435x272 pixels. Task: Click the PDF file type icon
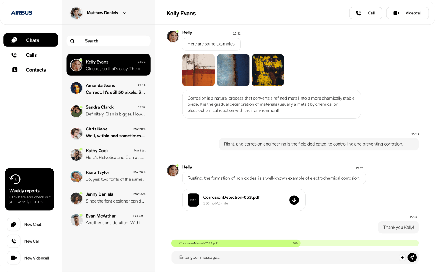pos(193,200)
